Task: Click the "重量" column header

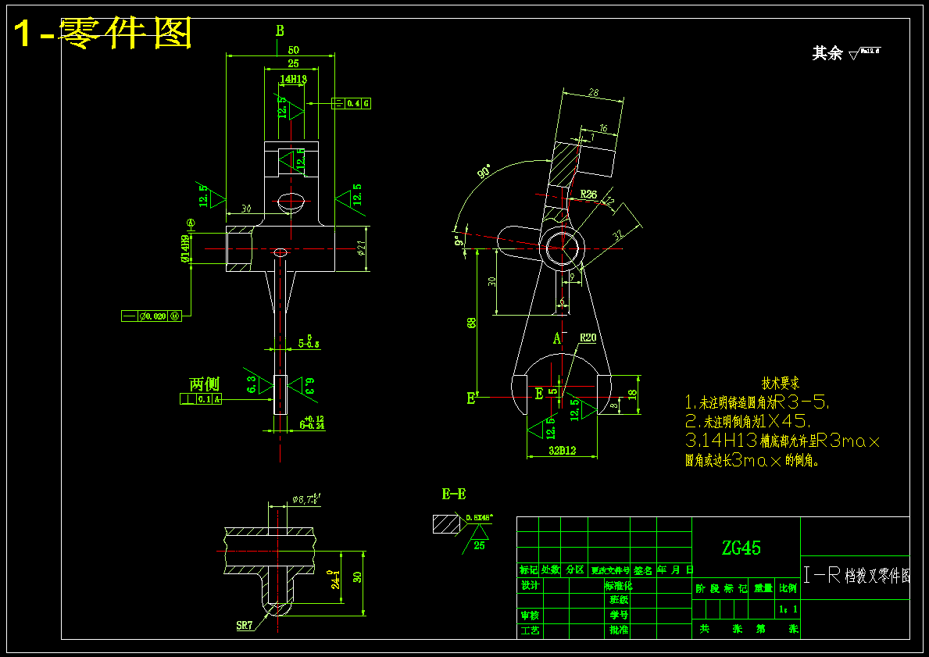Action: tap(763, 588)
